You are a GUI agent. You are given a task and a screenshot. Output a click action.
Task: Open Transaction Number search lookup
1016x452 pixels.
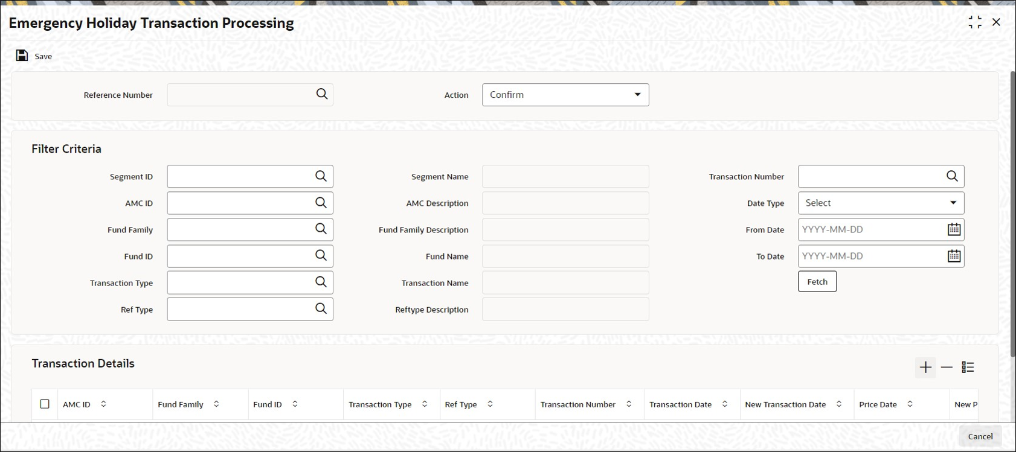[952, 176]
